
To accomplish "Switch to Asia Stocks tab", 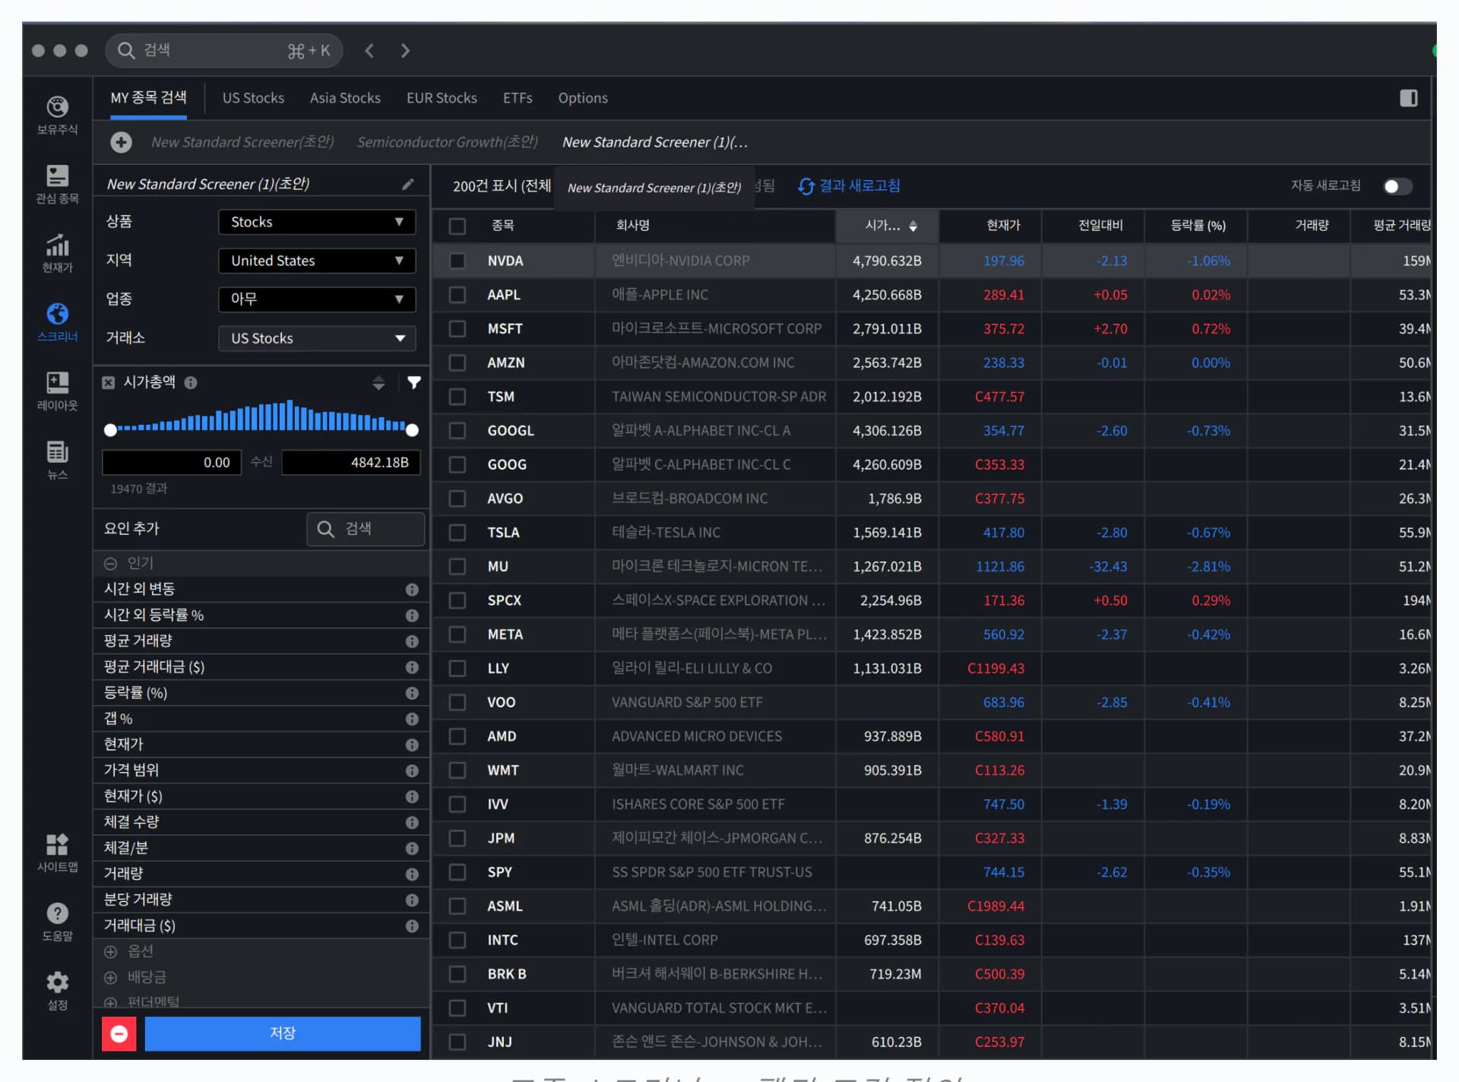I will tap(345, 98).
